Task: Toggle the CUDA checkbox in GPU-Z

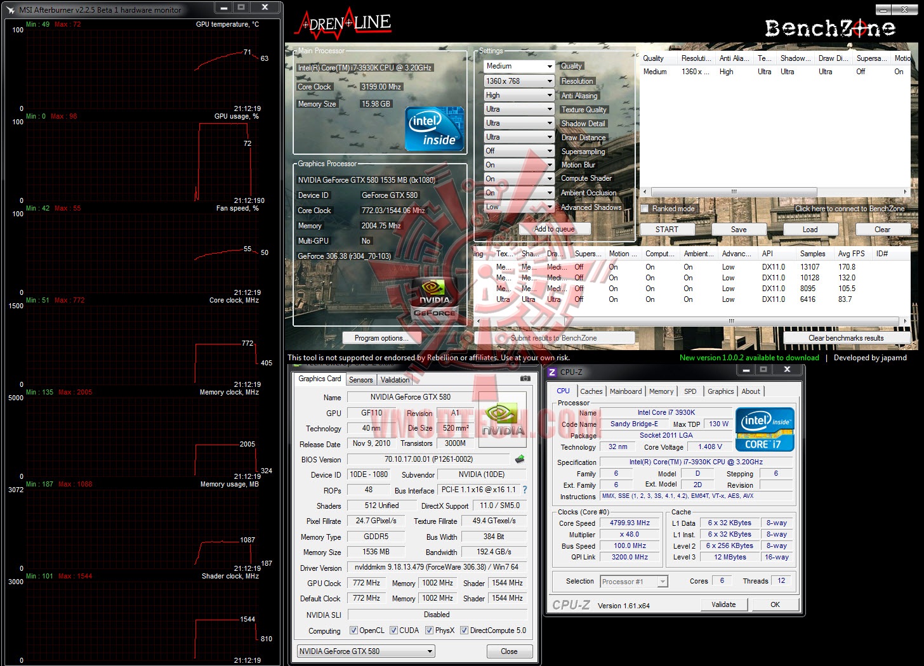Action: tap(393, 630)
